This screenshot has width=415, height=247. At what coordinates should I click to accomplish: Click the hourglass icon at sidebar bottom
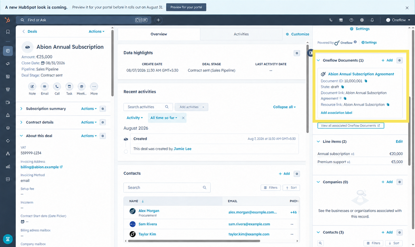8,239
